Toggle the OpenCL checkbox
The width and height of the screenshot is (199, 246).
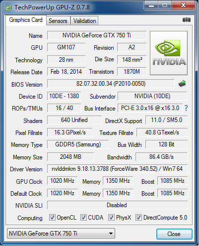52,218
